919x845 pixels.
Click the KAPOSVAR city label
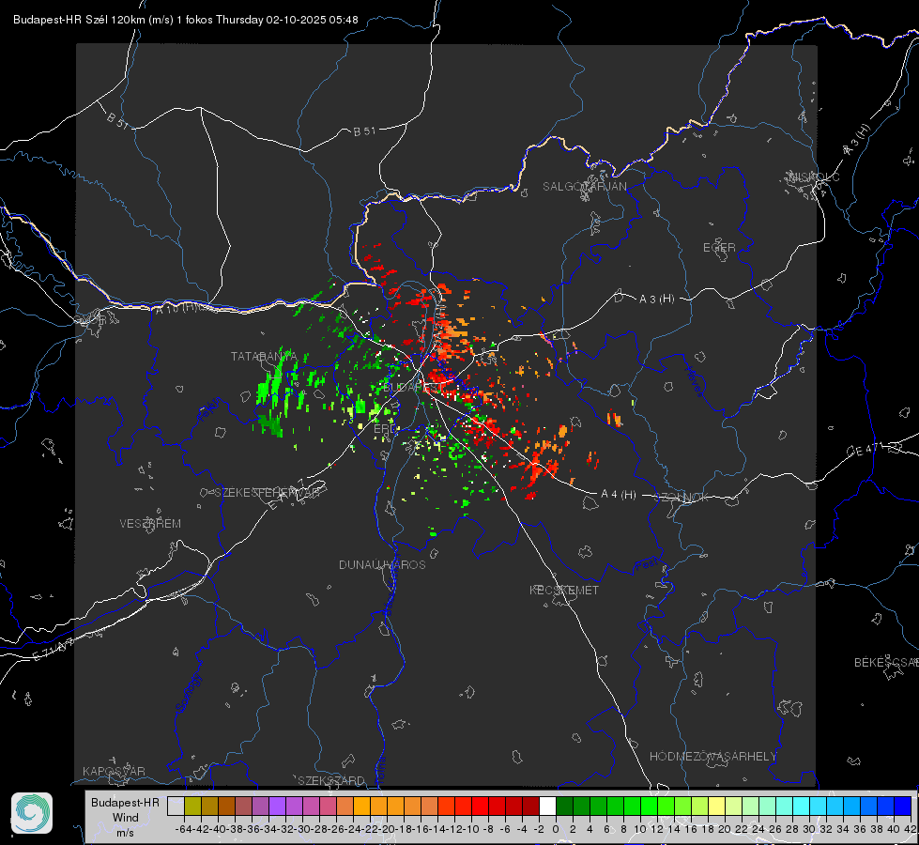[114, 771]
